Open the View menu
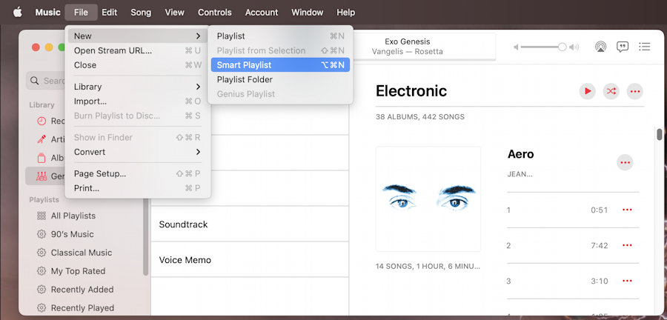The image size is (667, 320). (174, 13)
